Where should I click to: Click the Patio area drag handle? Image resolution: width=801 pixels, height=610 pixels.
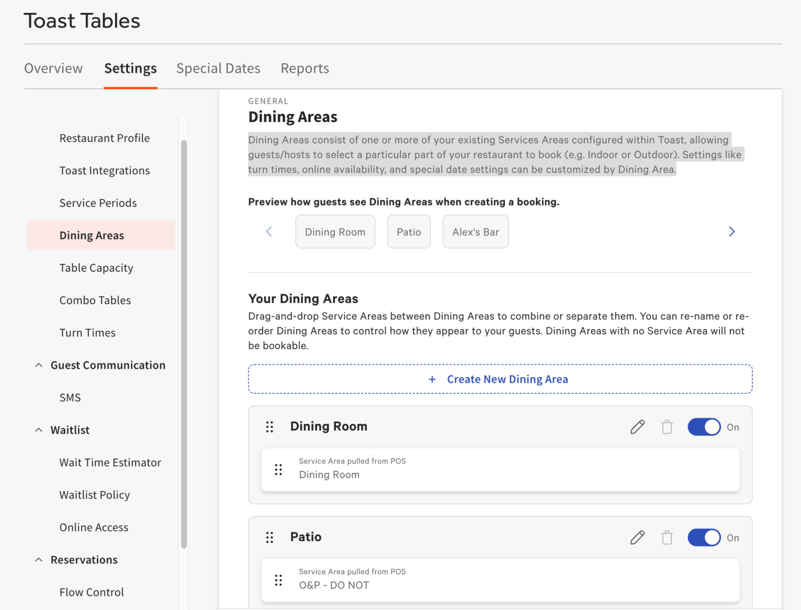pos(270,538)
